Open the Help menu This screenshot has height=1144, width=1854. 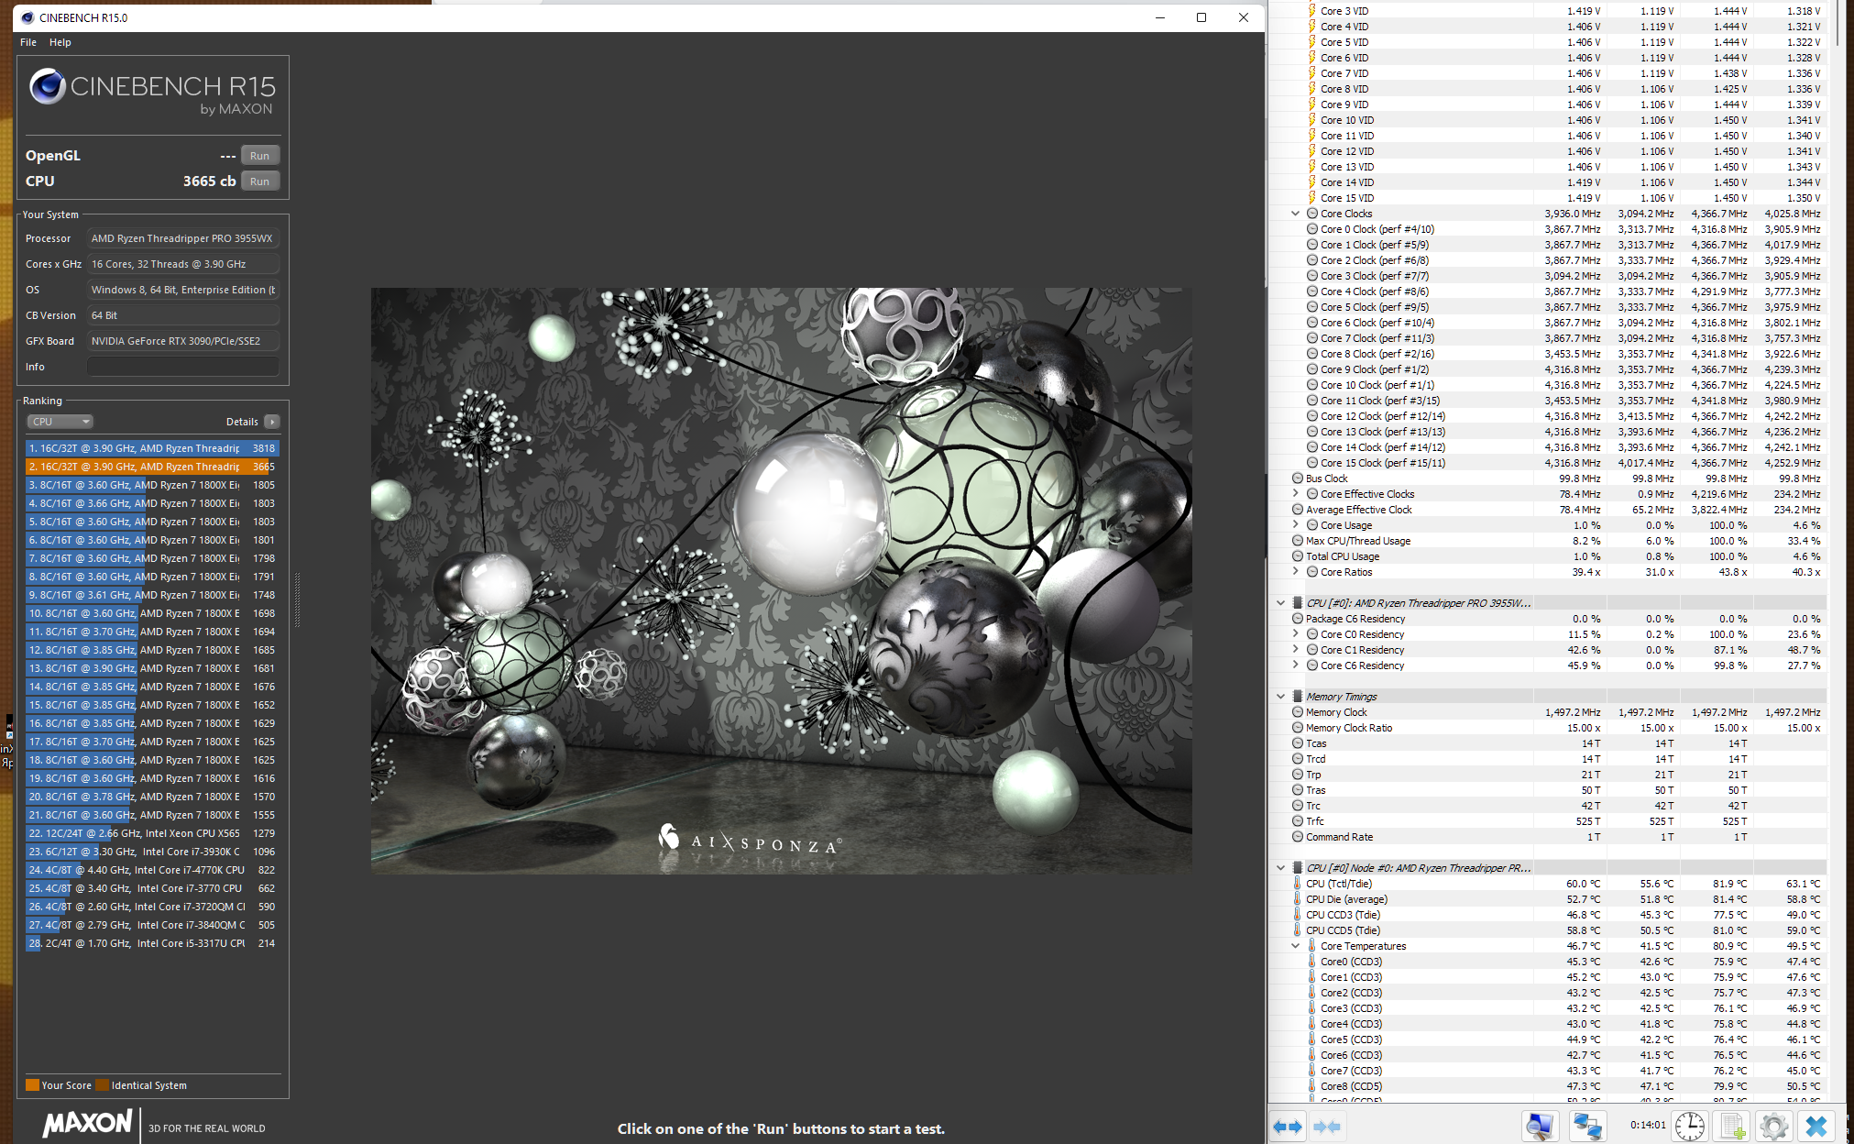(x=60, y=42)
